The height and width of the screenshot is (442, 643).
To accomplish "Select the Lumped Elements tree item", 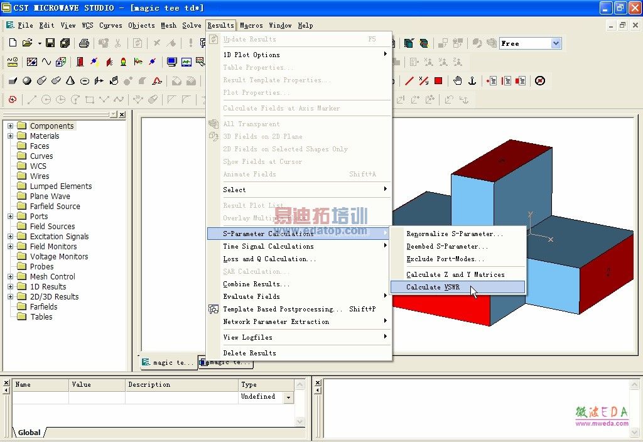I will (x=61, y=186).
